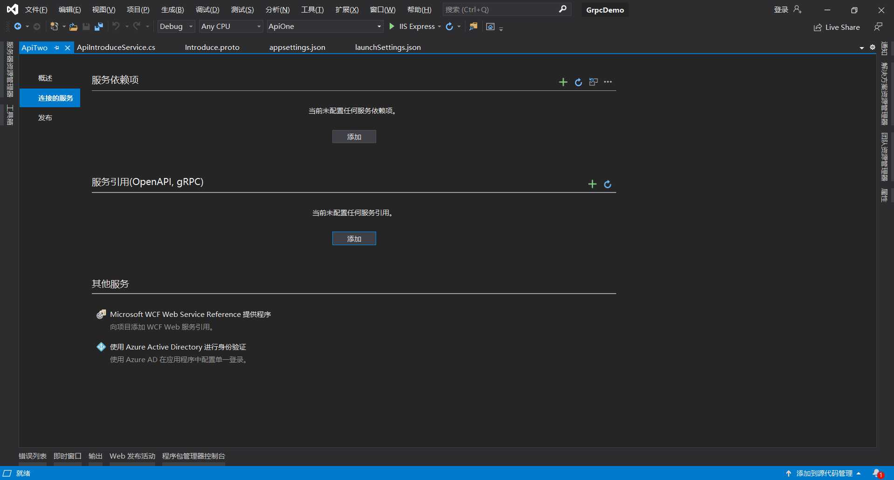This screenshot has height=480, width=894.
Task: Open the ApiOne startup project dropdown
Action: [x=325, y=27]
